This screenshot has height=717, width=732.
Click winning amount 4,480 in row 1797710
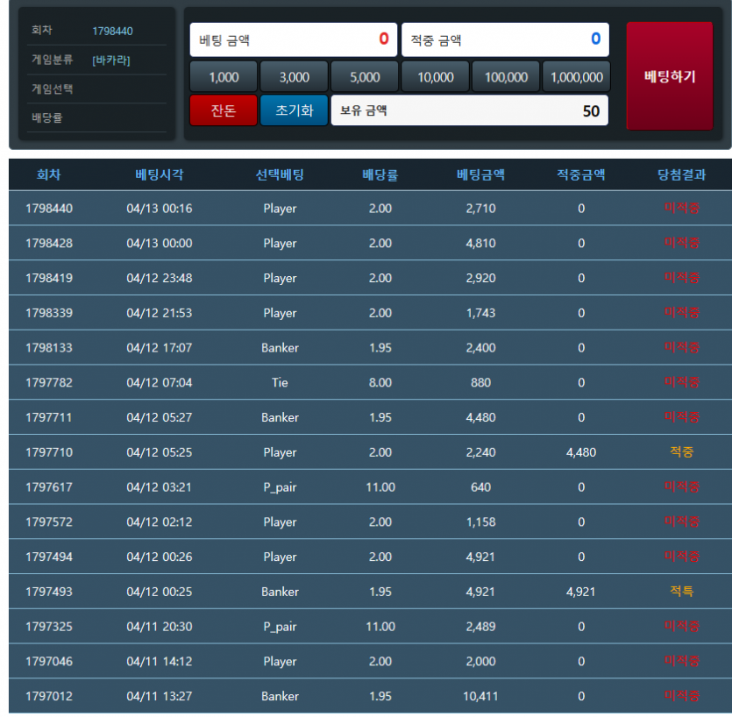(580, 452)
